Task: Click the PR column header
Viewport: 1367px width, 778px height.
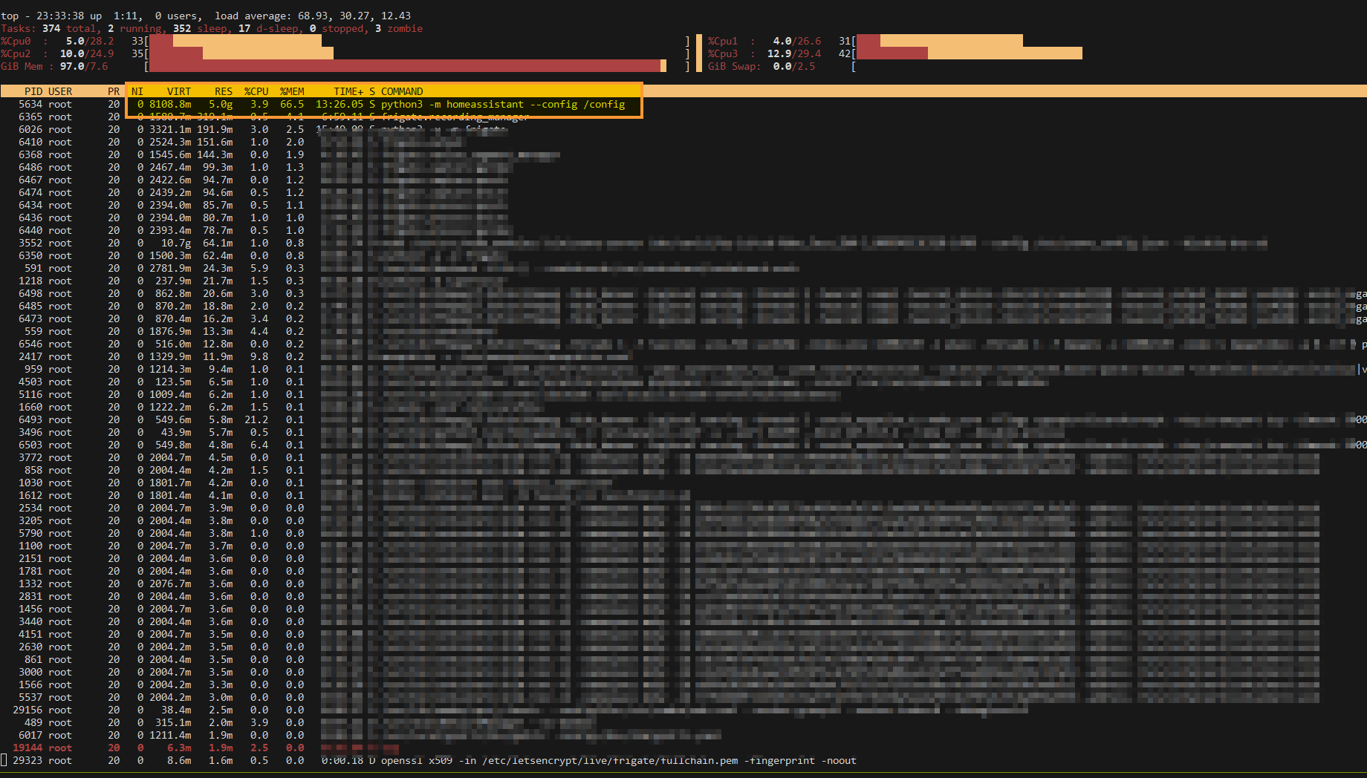Action: [113, 91]
